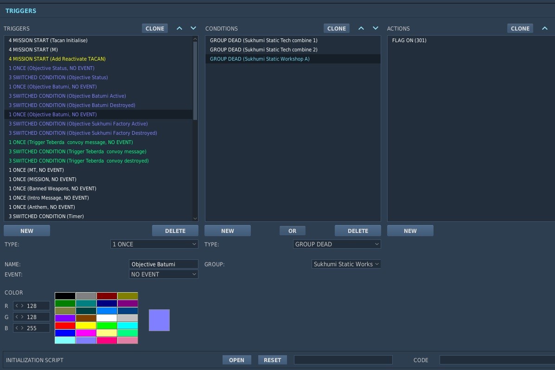Move selected condition up arrow
Image resolution: width=555 pixels, height=370 pixels.
tap(361, 28)
